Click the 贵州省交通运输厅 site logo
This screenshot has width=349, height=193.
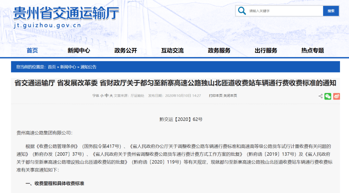point(66,13)
